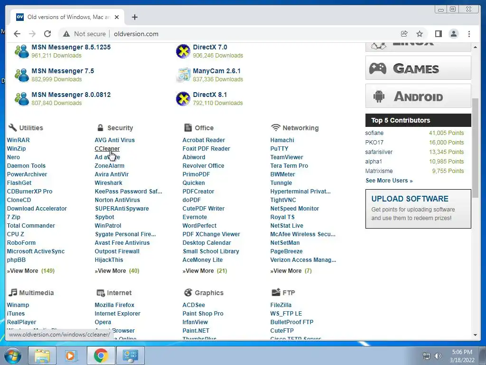Open the Acrobat Reader link
Viewport: 486px width, 365px height.
[204, 140]
